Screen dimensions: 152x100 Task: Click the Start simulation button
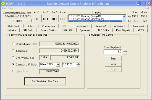113,59
